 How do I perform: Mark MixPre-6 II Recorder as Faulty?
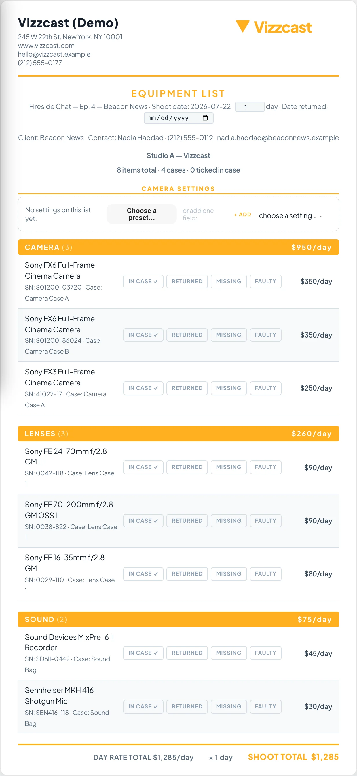[x=265, y=653]
